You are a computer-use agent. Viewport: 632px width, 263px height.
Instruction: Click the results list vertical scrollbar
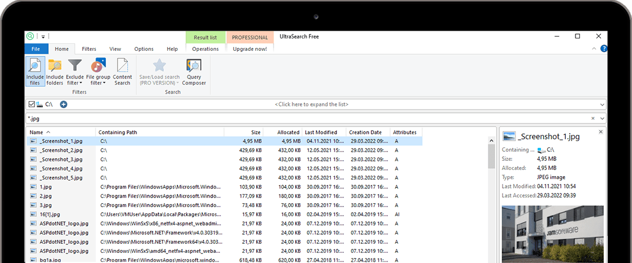pos(491,156)
